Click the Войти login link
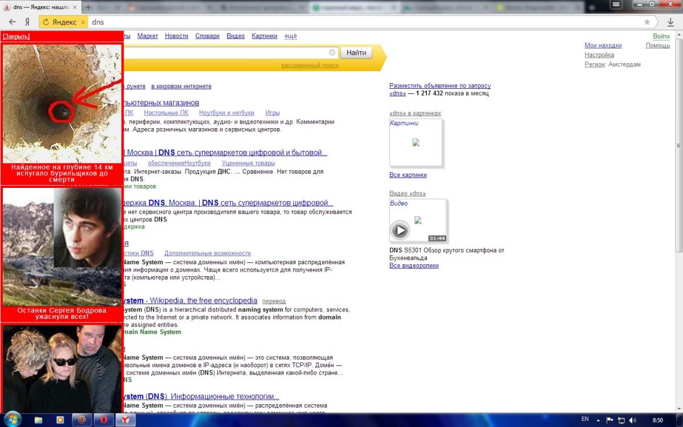The image size is (683, 427). [661, 36]
